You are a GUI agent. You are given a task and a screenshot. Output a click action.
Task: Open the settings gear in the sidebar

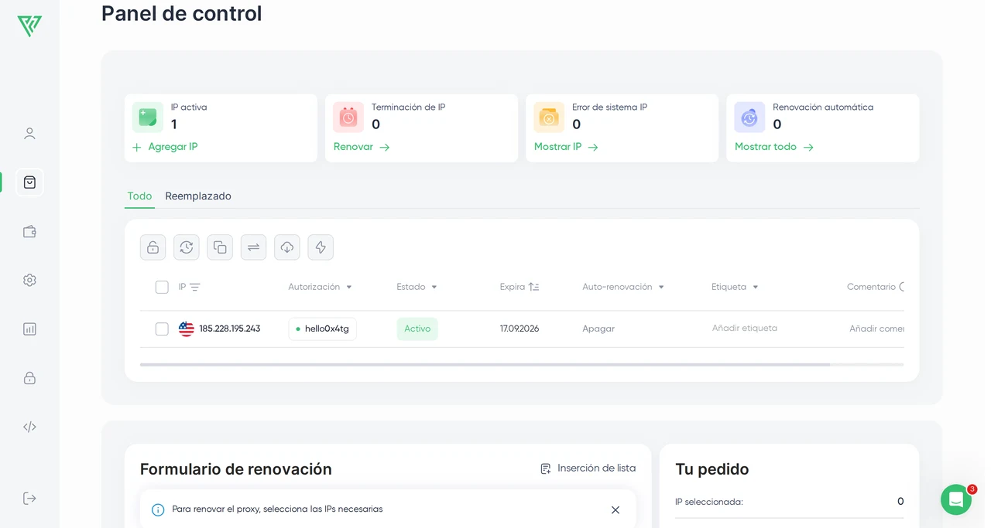tap(29, 280)
